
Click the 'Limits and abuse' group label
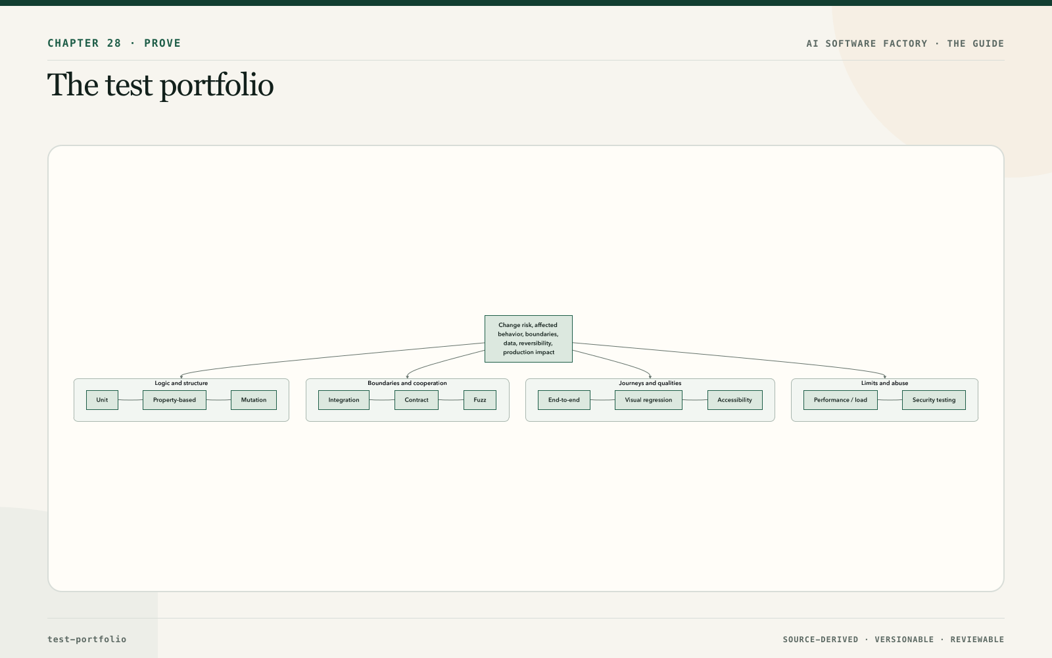click(x=885, y=383)
